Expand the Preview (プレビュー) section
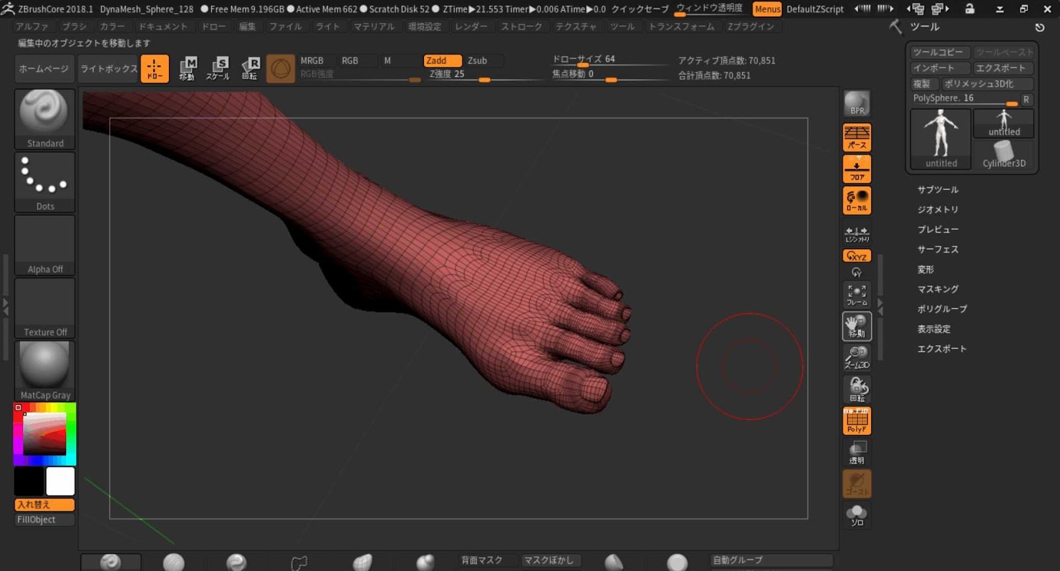The image size is (1060, 571). pyautogui.click(x=937, y=229)
